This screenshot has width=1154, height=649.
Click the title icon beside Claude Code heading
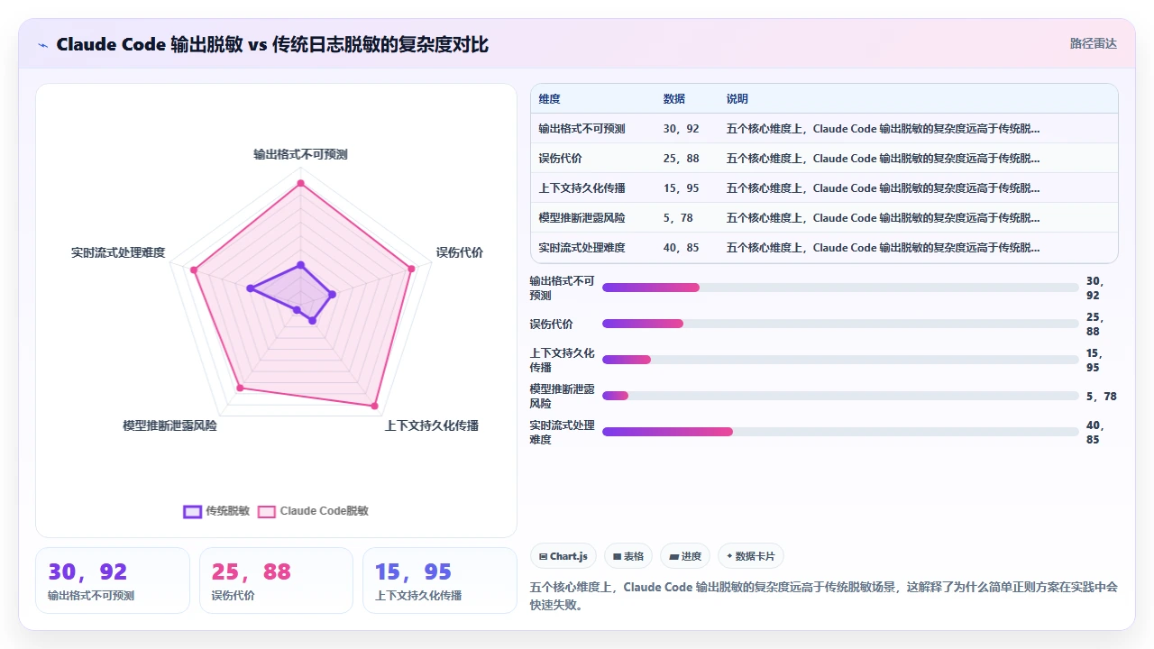43,44
